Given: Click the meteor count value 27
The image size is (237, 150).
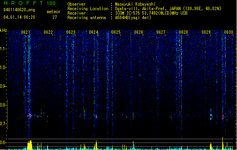Looking at the screenshot, I should tap(55, 17).
